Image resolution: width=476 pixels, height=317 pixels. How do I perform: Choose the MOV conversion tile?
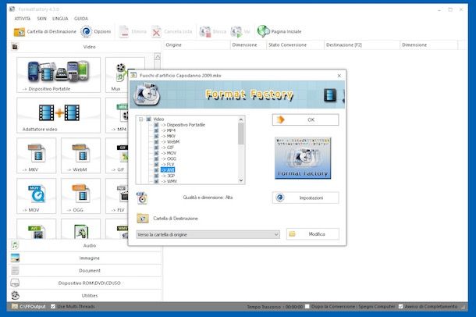click(x=37, y=196)
